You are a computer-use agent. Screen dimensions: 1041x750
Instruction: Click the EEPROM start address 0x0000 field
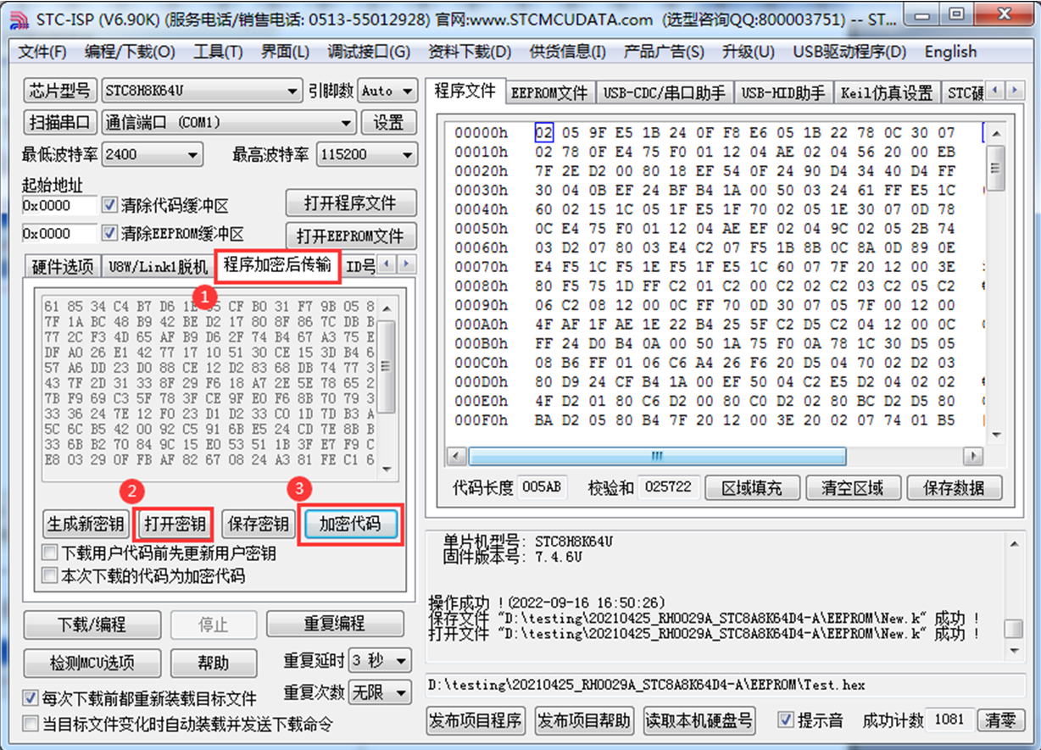pyautogui.click(x=58, y=234)
